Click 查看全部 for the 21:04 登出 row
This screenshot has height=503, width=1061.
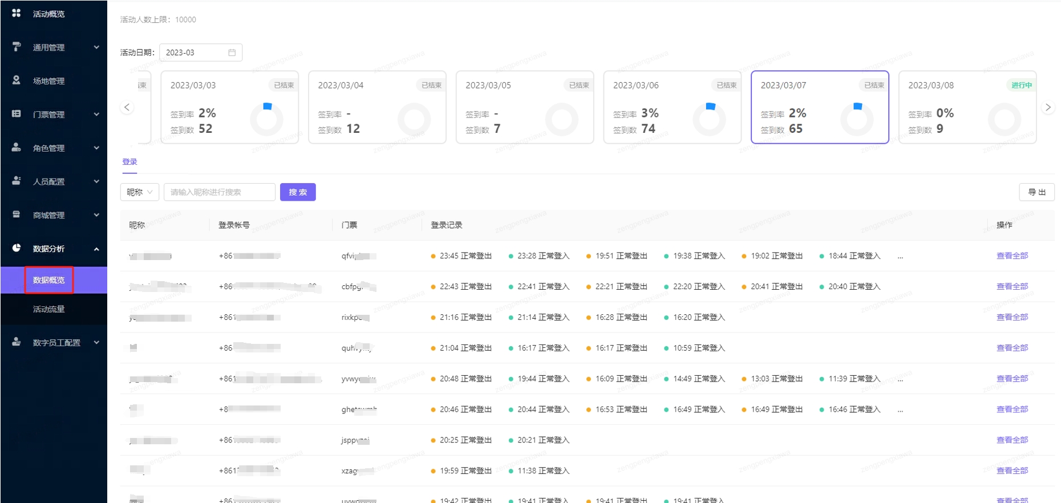point(1012,348)
